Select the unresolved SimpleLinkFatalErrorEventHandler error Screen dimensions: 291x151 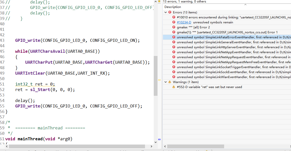tap(227, 37)
